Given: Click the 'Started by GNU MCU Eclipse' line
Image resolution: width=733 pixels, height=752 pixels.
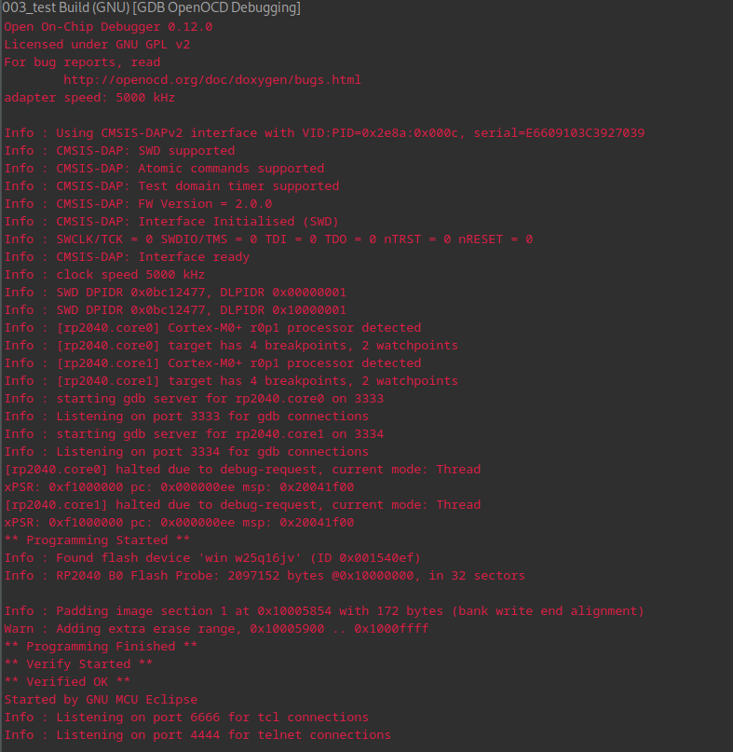Looking at the screenshot, I should [x=102, y=700].
